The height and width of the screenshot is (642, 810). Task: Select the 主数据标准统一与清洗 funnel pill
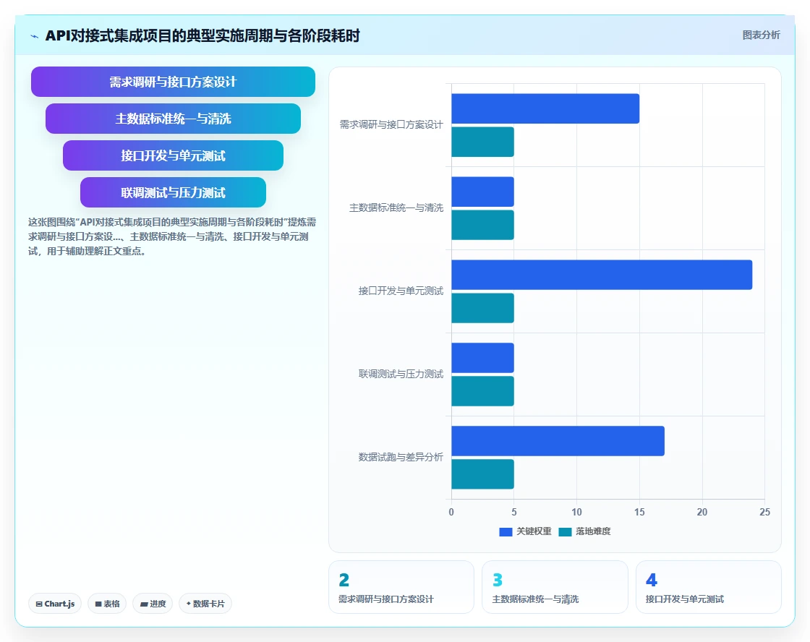173,119
